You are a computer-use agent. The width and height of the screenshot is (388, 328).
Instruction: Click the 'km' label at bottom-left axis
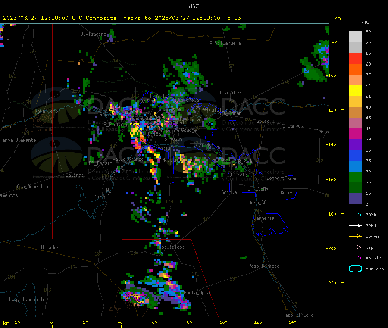pyautogui.click(x=6, y=323)
